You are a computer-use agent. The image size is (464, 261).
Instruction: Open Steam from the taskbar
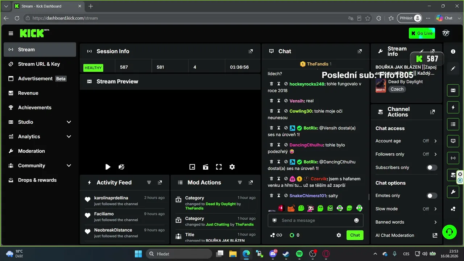point(286,254)
